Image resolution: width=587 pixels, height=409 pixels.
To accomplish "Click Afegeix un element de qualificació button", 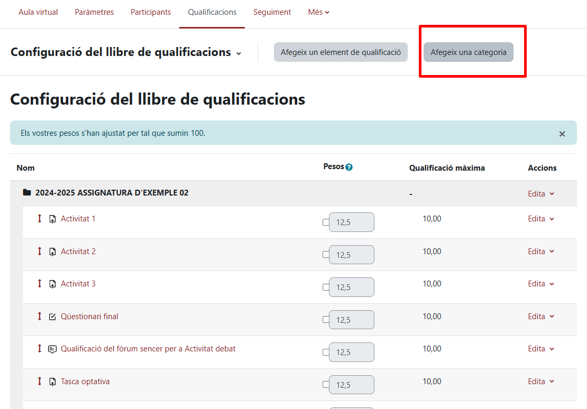I will 341,52.
